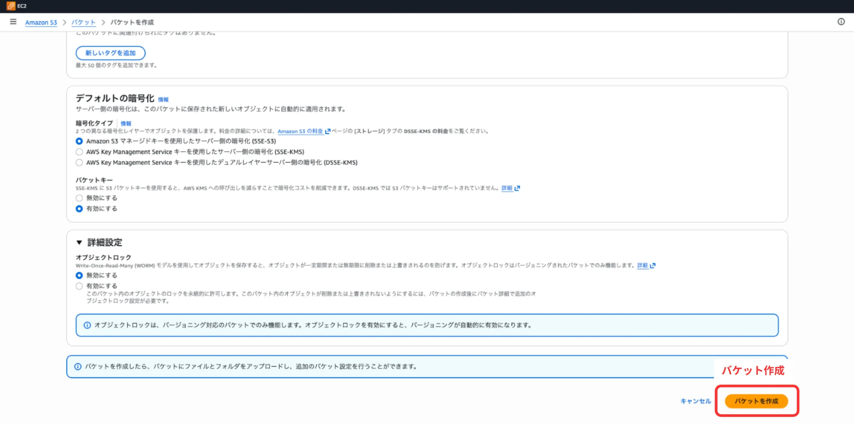Open 情報 link beside デフォルトの暗号化
This screenshot has width=854, height=424.
[163, 99]
